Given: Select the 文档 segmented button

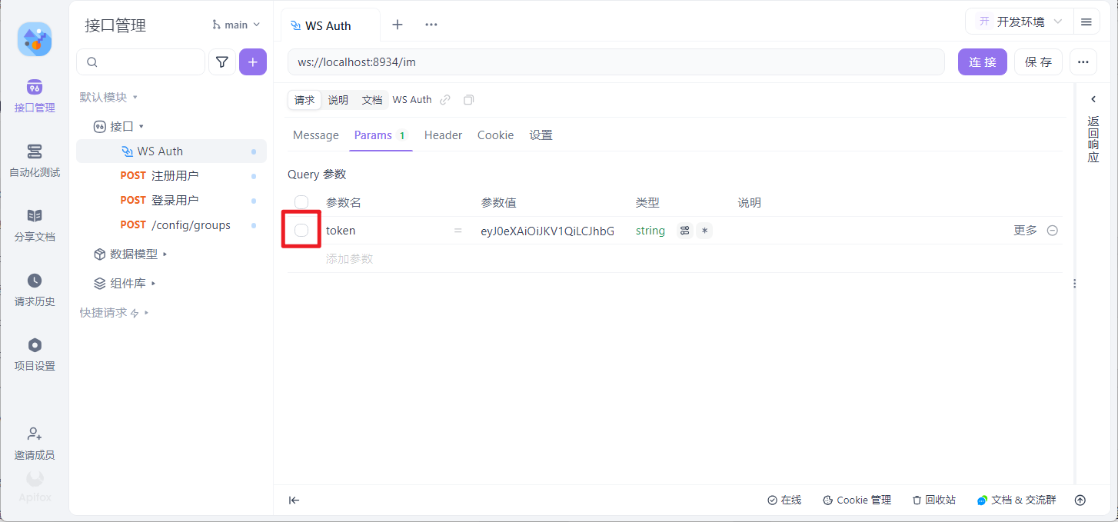Looking at the screenshot, I should [x=372, y=100].
